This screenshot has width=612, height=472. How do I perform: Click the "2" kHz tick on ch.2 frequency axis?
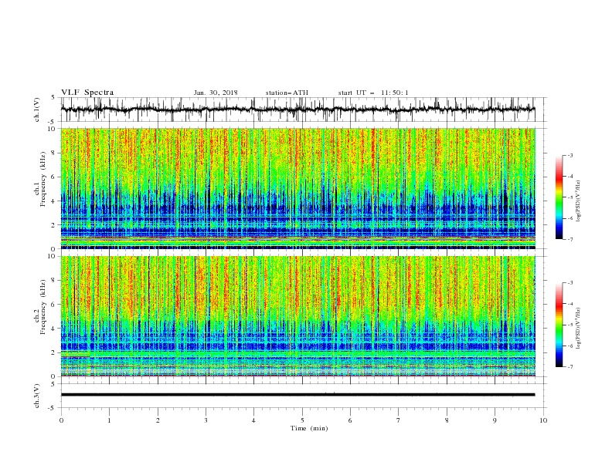[53, 352]
